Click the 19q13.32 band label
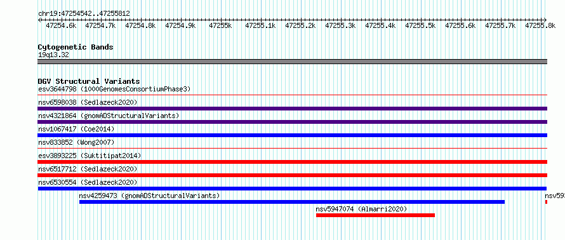 click(53, 55)
